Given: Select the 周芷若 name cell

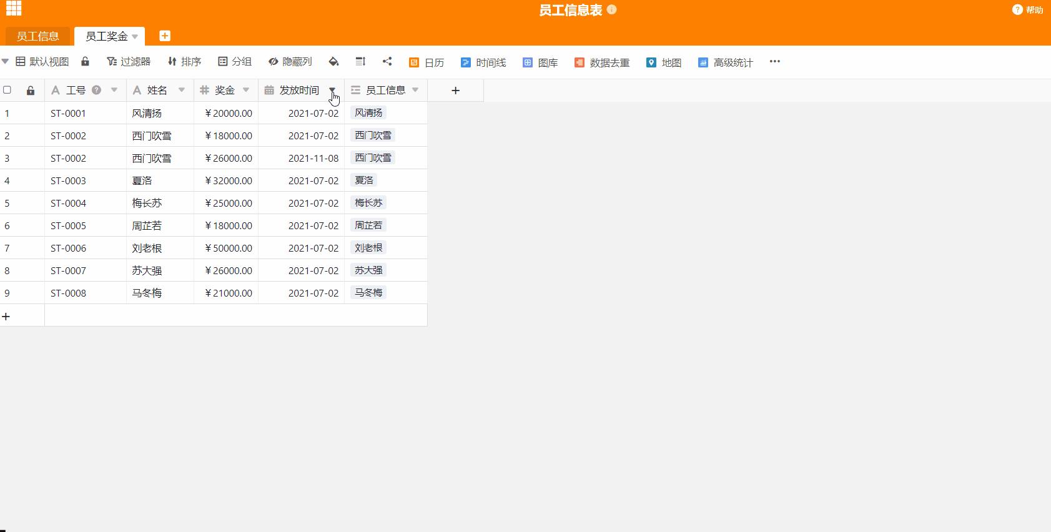Looking at the screenshot, I should coord(160,225).
